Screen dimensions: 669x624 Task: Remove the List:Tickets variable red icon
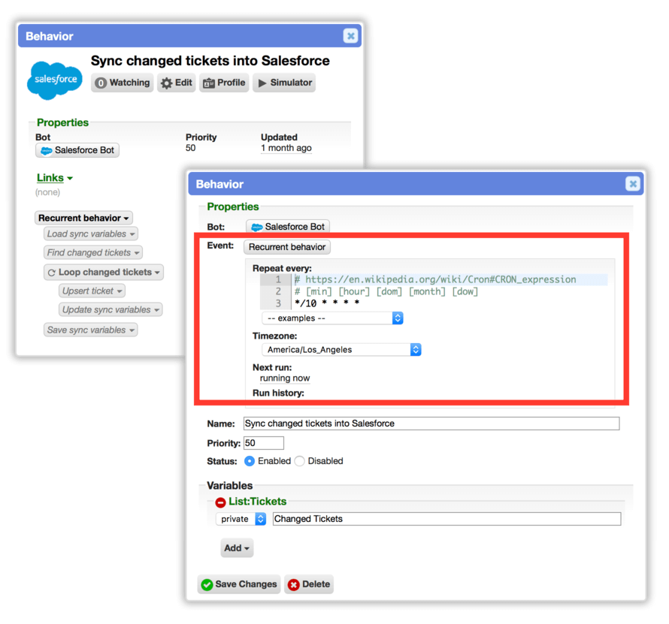(220, 502)
